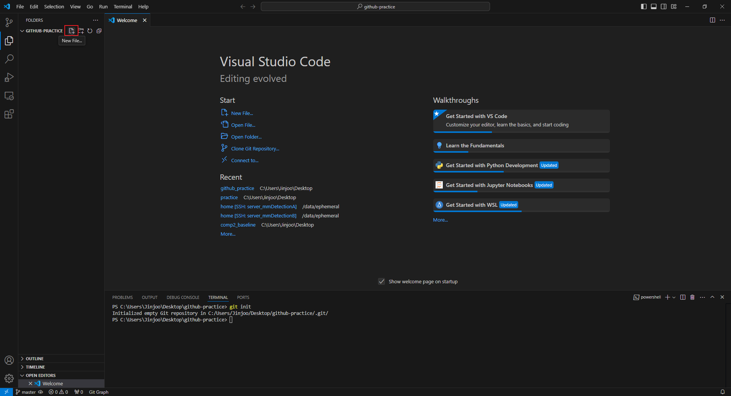Go forward using the title bar arrow
This screenshot has width=731, height=396.
(x=253, y=6)
